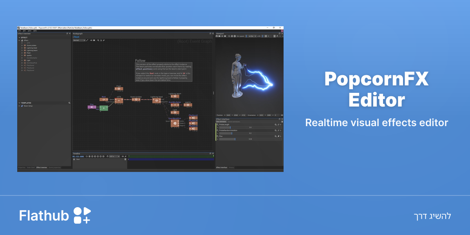This screenshot has height=235, width=470.
Task: Expand the Scene probes tree row
Action: point(22,45)
